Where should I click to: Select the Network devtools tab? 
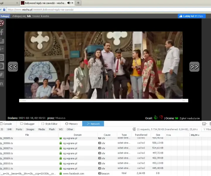click(93, 124)
